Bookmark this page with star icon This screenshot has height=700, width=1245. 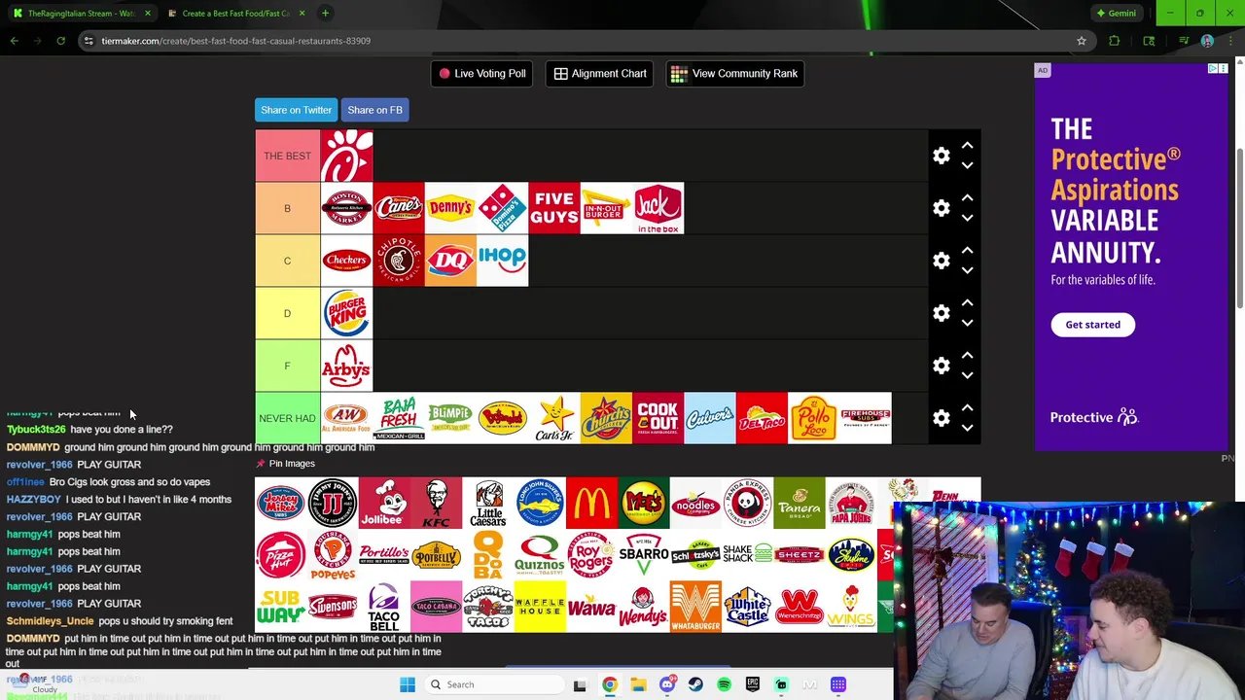point(1081,41)
